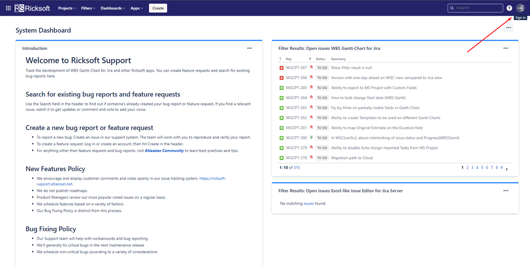Open issue key WGCPT-380

click(297, 138)
